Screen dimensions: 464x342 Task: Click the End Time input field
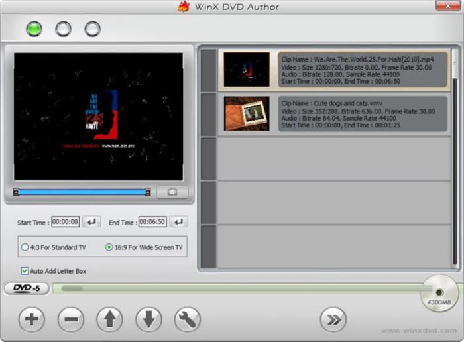coord(152,221)
